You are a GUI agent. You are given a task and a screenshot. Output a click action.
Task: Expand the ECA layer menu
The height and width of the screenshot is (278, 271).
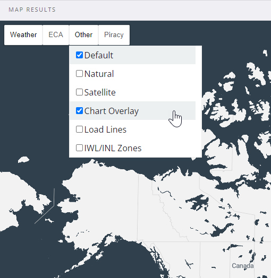coord(56,35)
